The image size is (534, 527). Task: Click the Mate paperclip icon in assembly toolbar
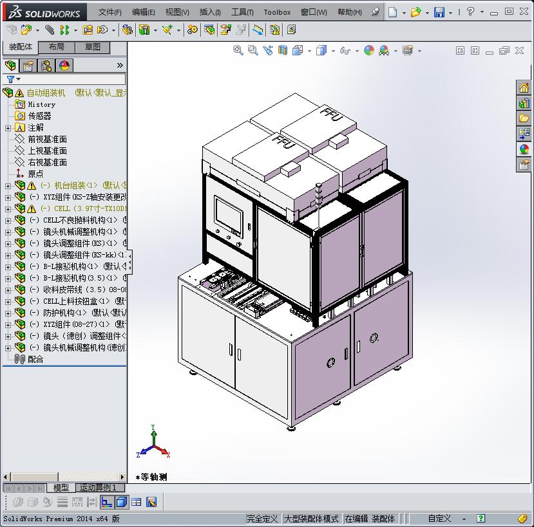click(50, 30)
